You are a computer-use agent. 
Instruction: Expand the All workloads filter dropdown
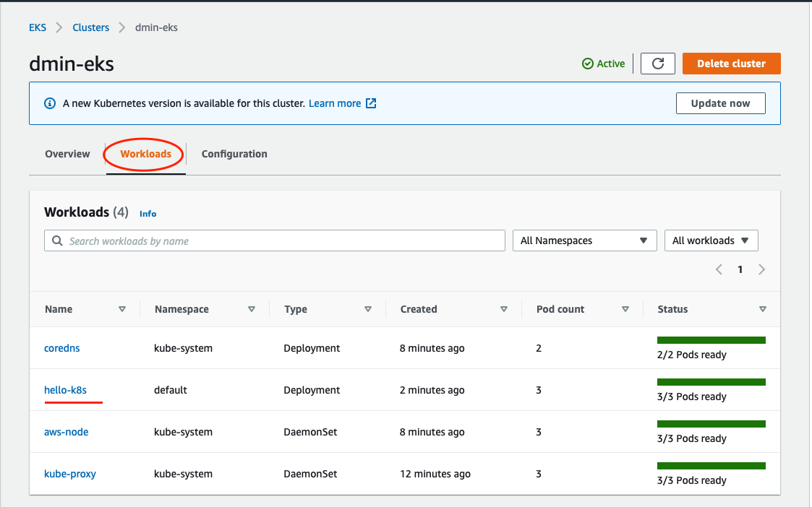click(711, 240)
